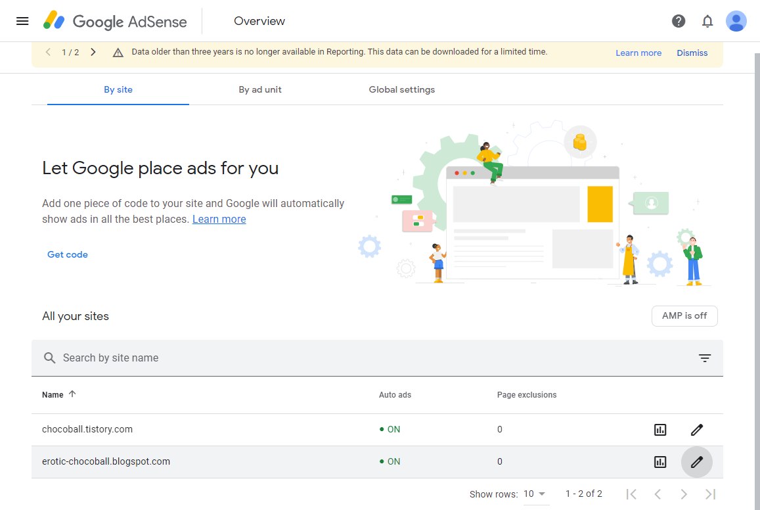The image size is (760, 510).
Task: Click page exclusions count for chocoball.tistory.com
Action: [499, 429]
